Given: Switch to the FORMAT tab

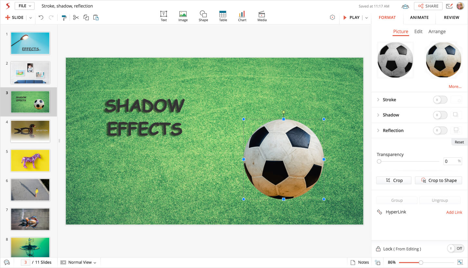Looking at the screenshot, I should pyautogui.click(x=387, y=18).
